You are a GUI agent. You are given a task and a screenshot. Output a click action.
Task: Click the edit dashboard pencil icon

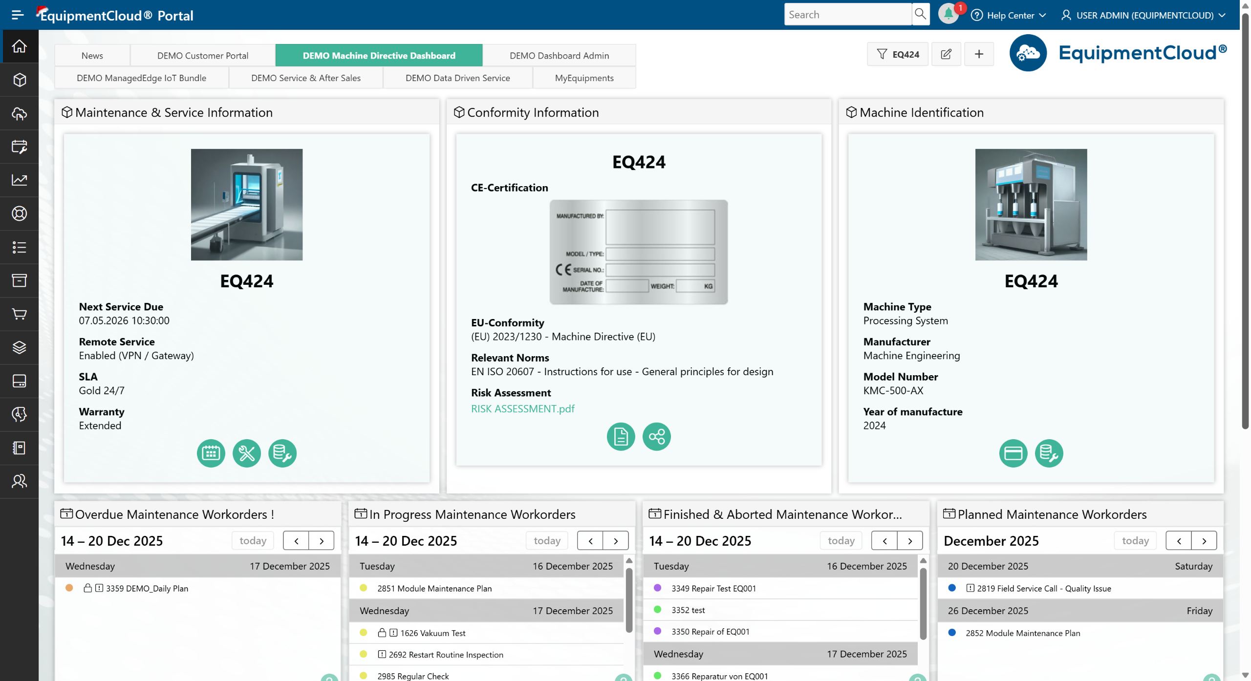(946, 54)
